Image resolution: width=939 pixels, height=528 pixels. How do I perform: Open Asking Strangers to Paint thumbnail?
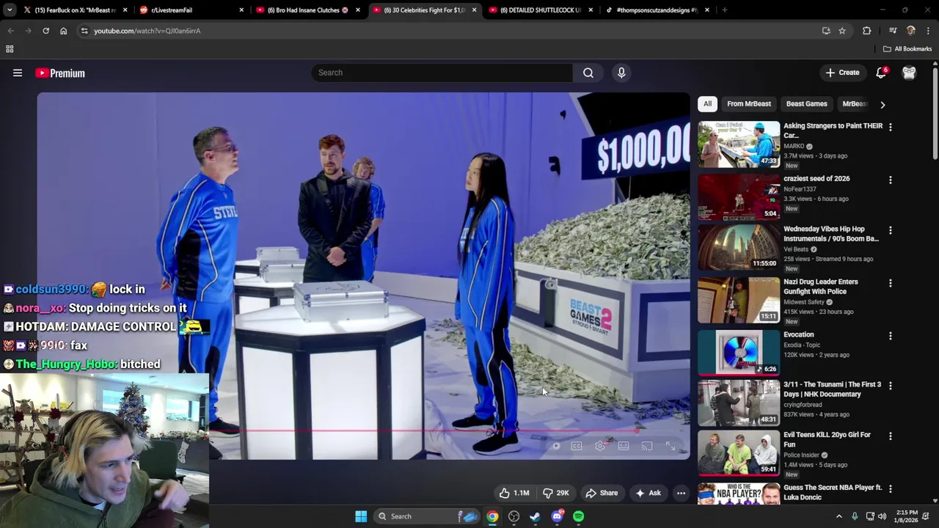[x=739, y=144]
